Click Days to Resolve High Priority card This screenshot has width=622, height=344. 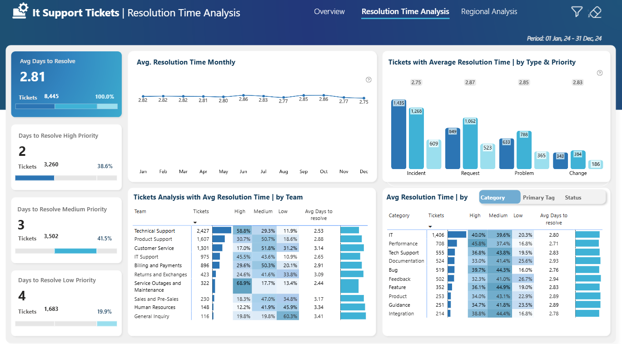[x=66, y=157]
